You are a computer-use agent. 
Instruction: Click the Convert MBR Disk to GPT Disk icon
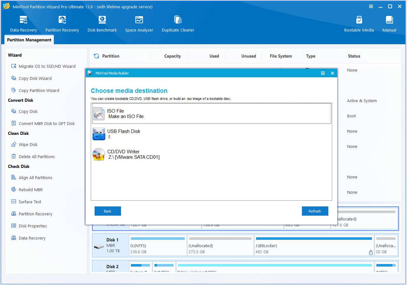[x=14, y=123]
